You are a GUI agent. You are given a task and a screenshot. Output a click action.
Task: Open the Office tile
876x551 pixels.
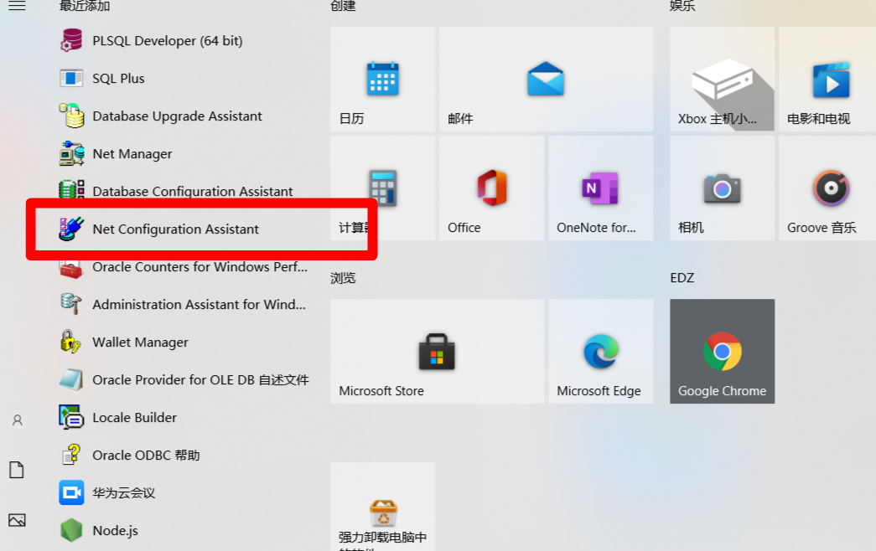[x=491, y=188]
